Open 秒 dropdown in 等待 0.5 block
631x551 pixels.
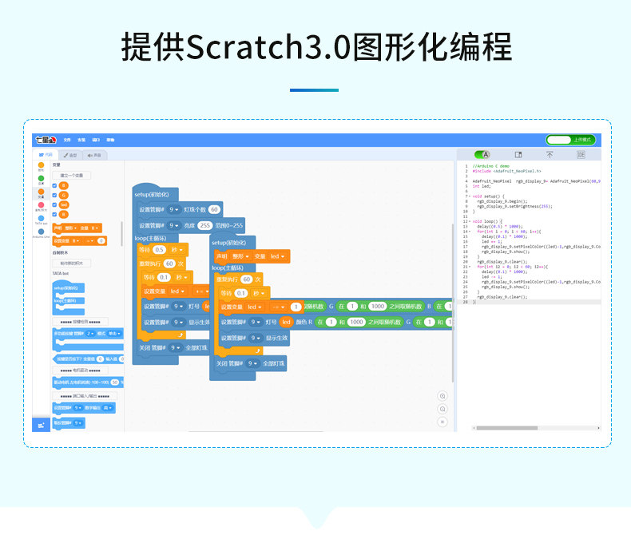(x=177, y=250)
